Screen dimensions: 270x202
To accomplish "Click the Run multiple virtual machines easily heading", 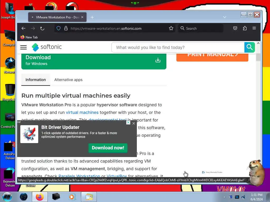I will click(76, 95).
